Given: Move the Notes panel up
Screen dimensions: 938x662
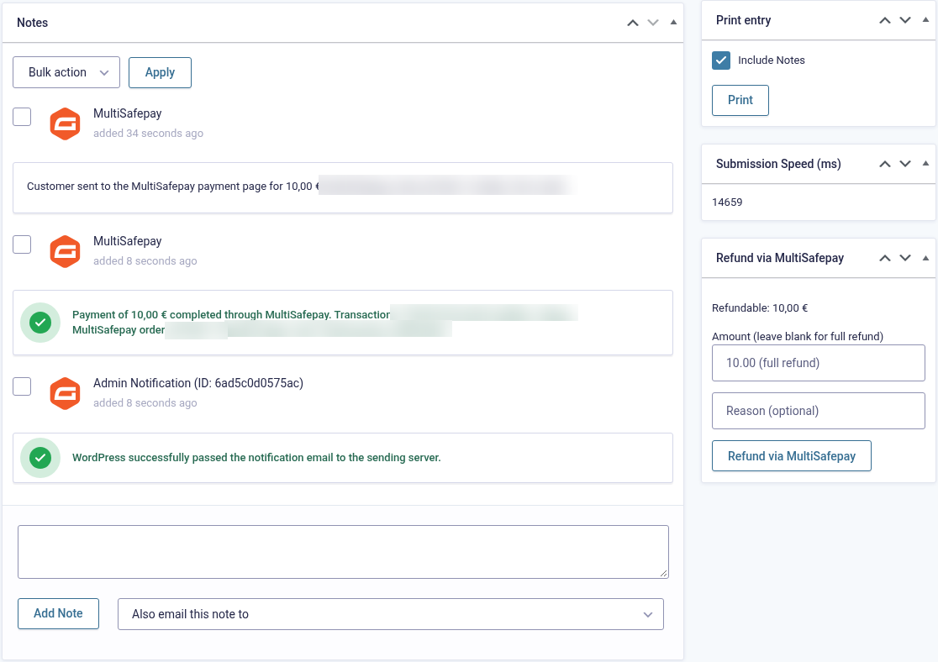Looking at the screenshot, I should [632, 23].
